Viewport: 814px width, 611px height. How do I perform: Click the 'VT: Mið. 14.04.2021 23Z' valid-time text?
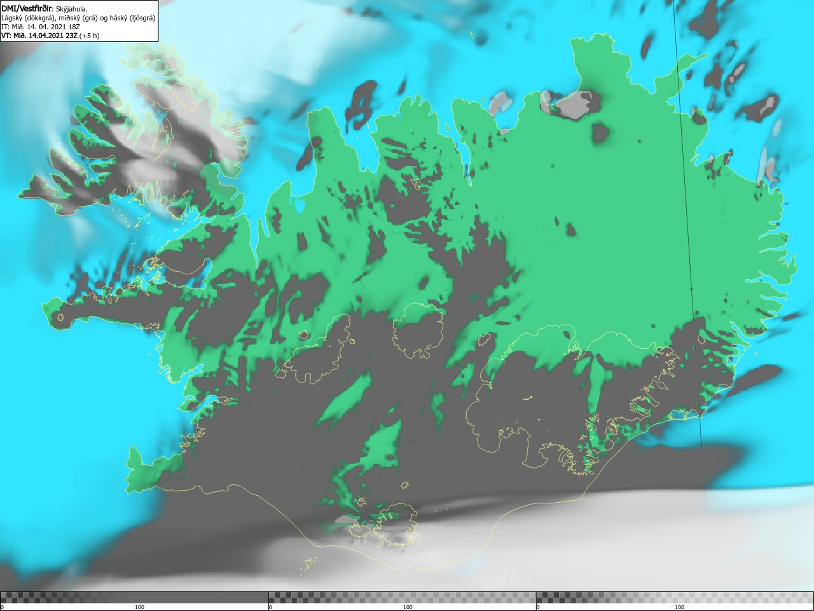coord(39,36)
